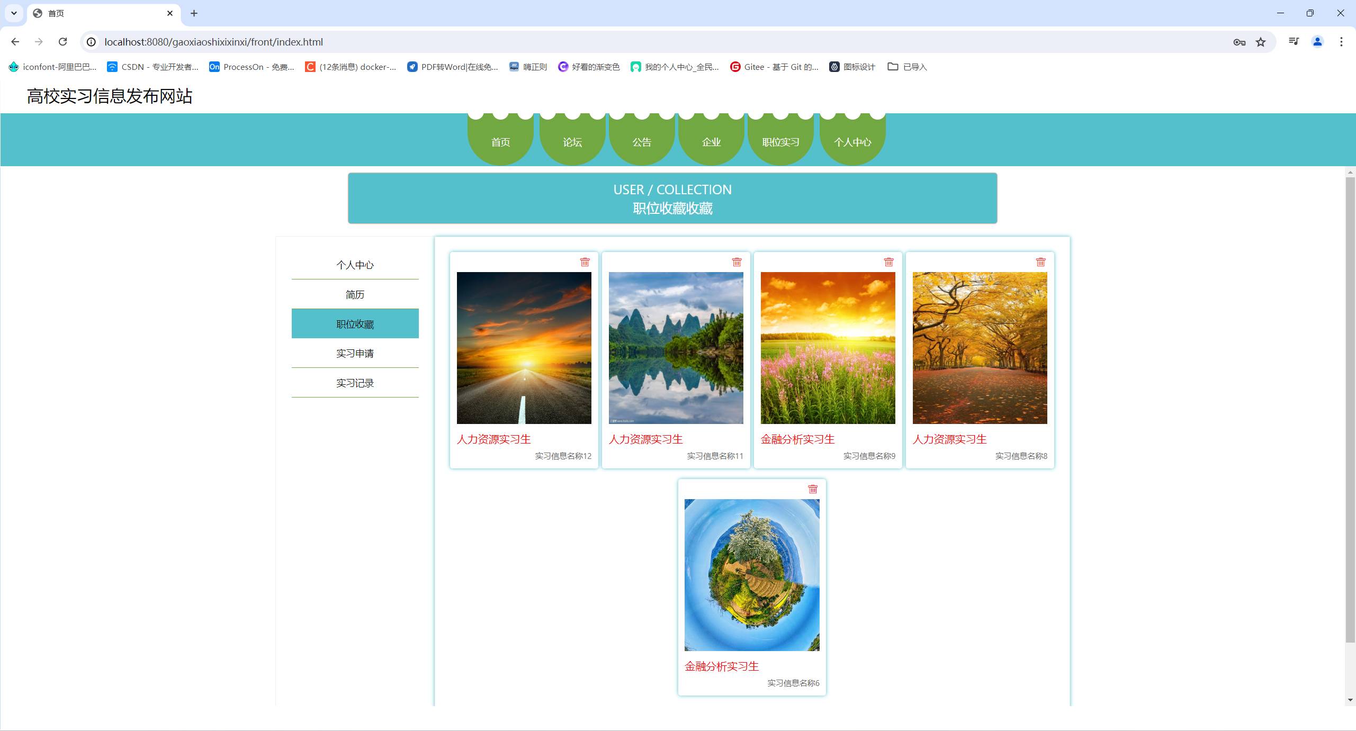Viewport: 1356px width, 731px height.
Task: Click trash icon on 实习信息名称11 card
Action: tap(737, 262)
